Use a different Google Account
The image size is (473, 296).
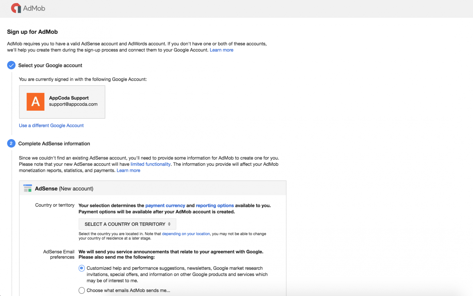[x=51, y=125]
